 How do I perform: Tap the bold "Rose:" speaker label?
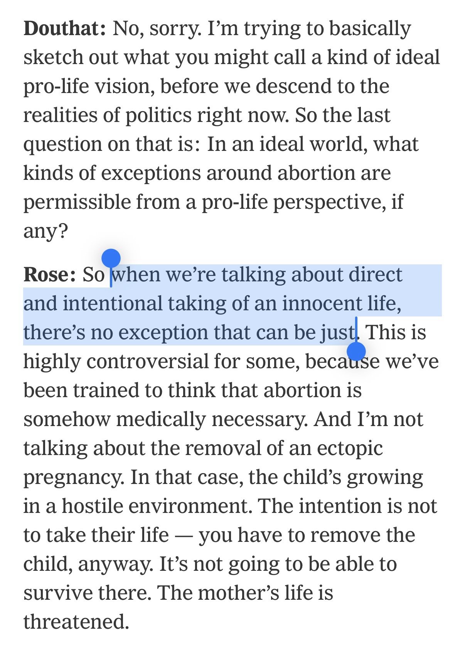tap(49, 274)
